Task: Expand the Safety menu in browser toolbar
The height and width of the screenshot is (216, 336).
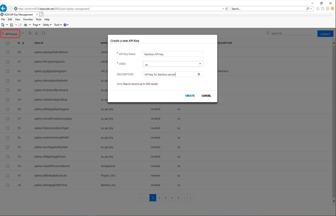Action: [47, 24]
